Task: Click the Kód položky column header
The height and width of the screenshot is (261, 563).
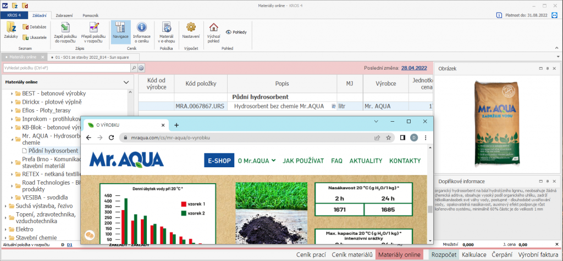Action: (x=201, y=83)
